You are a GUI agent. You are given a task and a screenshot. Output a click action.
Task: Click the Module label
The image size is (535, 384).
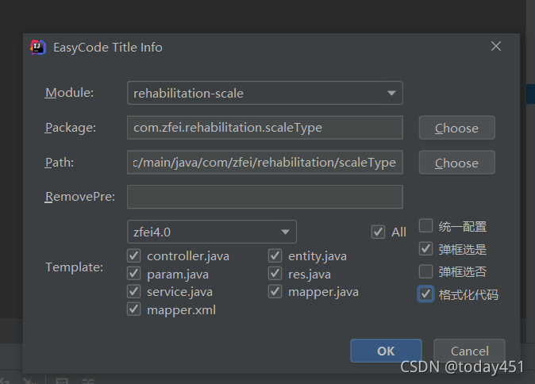click(69, 93)
